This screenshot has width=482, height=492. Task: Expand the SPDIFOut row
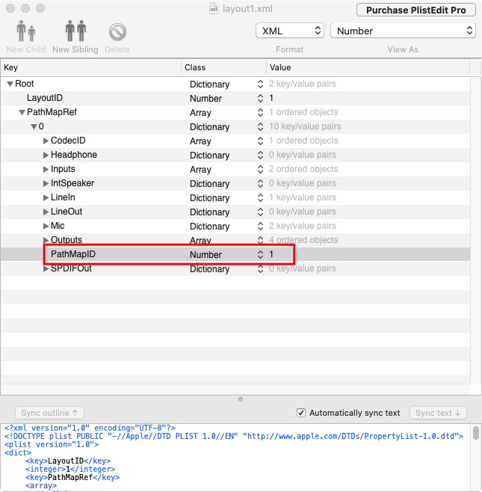pos(46,269)
